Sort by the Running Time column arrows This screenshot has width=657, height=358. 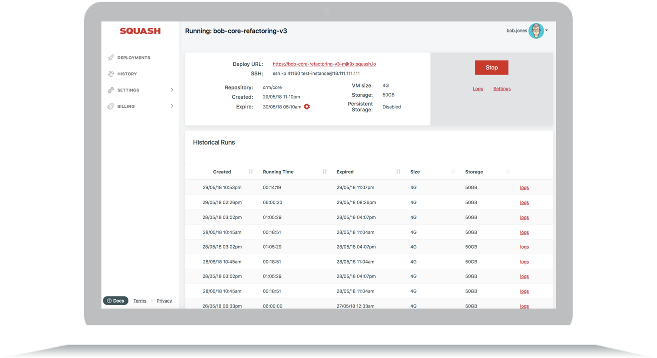pyautogui.click(x=325, y=172)
